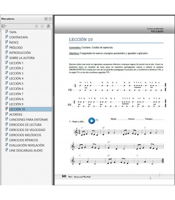Image resolution: width=175 pixels, height=200 pixels.
Task: Click the 'Contenidos:' line in the page
Action: coord(91,48)
